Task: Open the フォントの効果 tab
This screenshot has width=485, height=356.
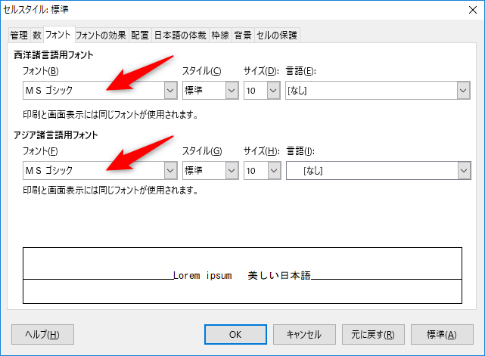Action: coord(101,35)
